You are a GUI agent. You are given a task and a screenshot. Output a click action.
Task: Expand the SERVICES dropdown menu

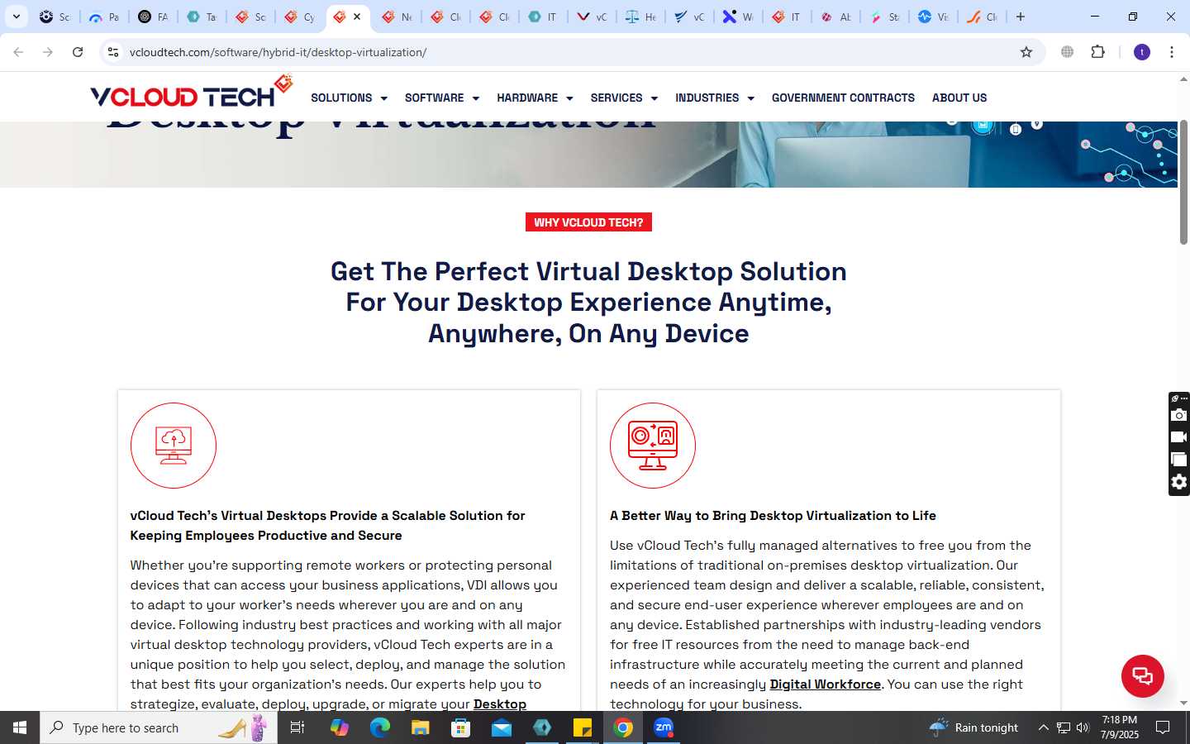point(624,98)
